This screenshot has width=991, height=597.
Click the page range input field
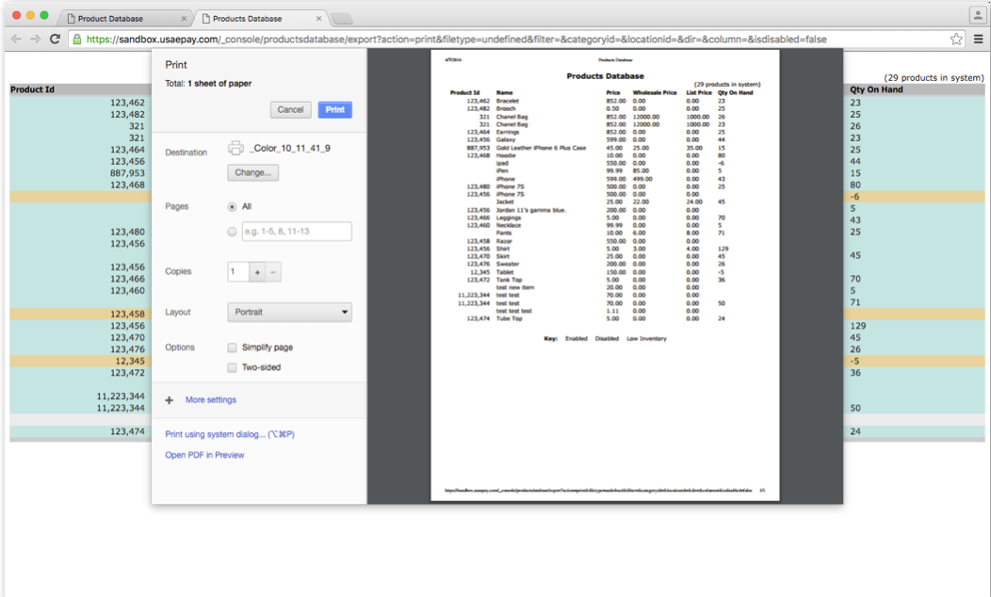point(297,232)
